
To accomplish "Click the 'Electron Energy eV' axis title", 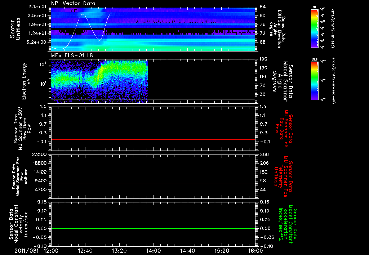I will (x=26, y=81).
